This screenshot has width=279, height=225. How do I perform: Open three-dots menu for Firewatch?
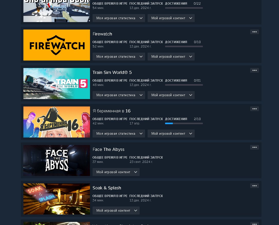[x=255, y=32]
